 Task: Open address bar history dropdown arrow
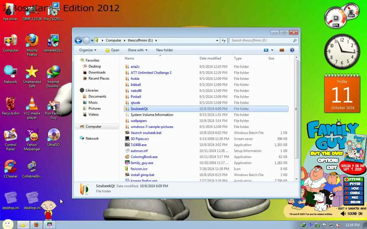[x=217, y=40]
